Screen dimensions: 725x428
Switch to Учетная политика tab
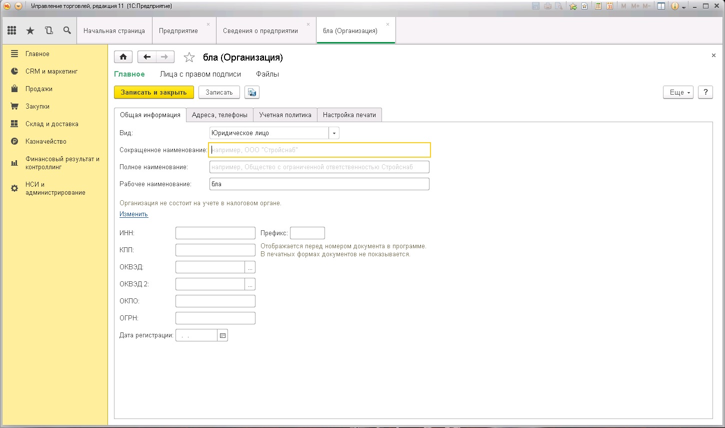[285, 115]
